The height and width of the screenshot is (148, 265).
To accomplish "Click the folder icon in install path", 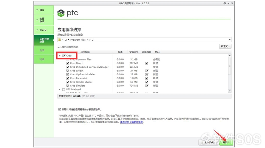I will pos(60,40).
